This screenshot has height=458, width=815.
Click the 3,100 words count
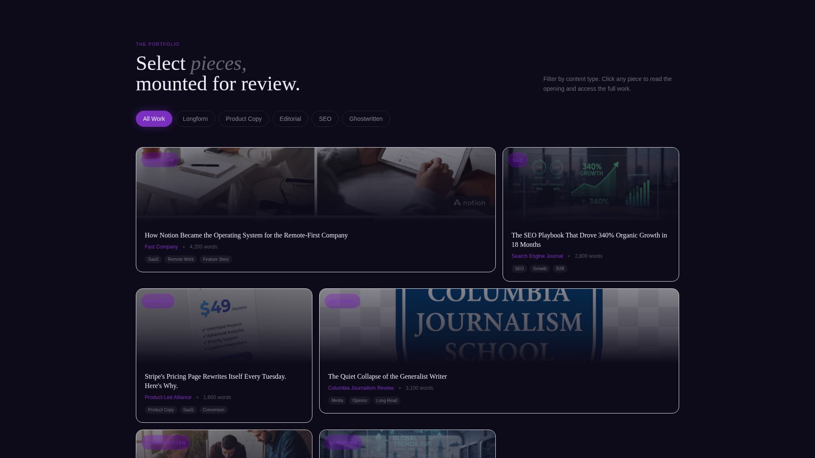coord(419,388)
